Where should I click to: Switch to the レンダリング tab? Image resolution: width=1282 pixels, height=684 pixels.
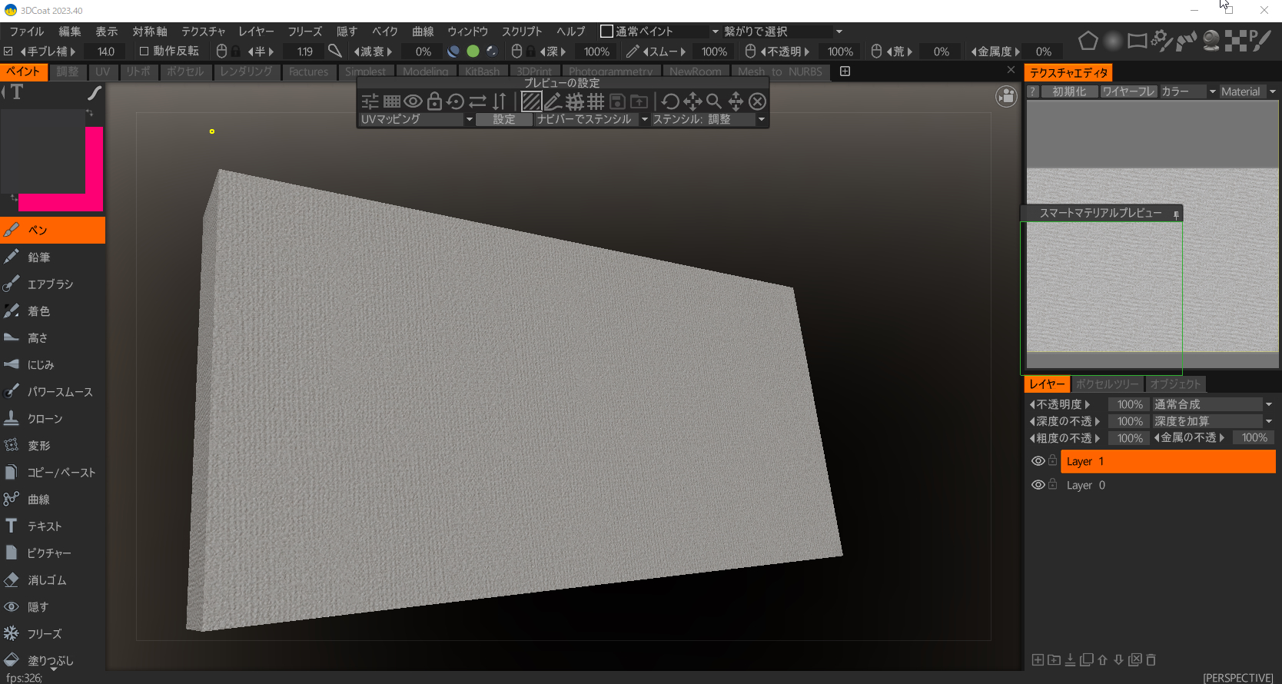(246, 71)
